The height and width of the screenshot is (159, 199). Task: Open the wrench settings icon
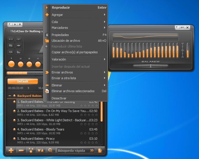point(15,24)
